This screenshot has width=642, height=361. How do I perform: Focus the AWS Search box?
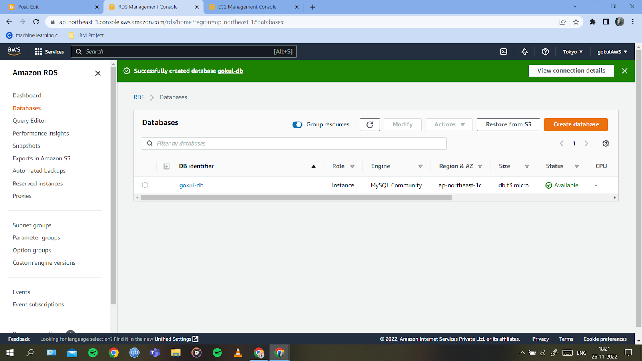184,52
